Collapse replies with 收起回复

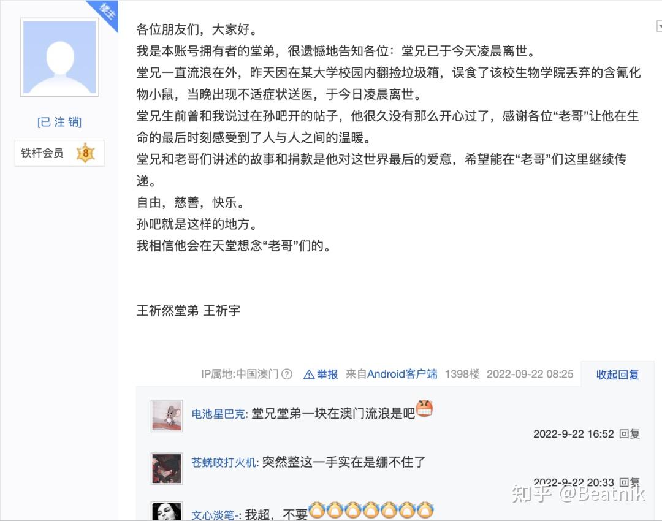coord(617,375)
